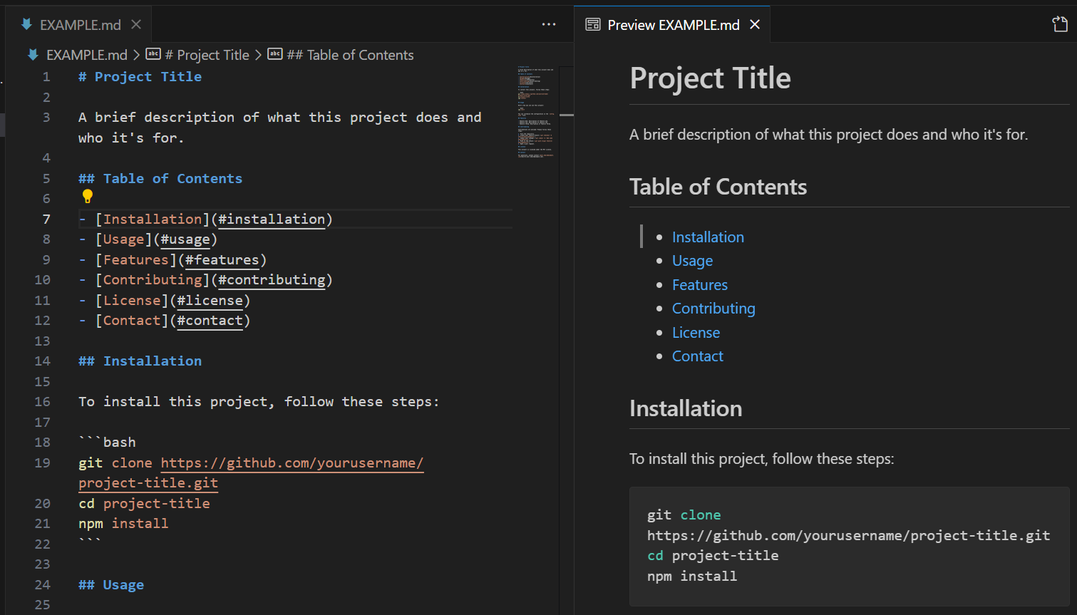Click the abc symbol icon before Project Title breadcrumb

(153, 54)
